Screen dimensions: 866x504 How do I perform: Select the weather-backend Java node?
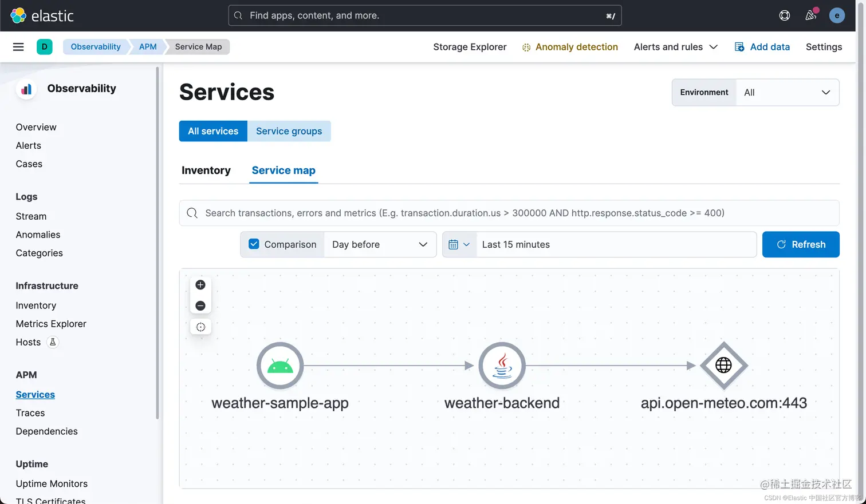coord(502,366)
